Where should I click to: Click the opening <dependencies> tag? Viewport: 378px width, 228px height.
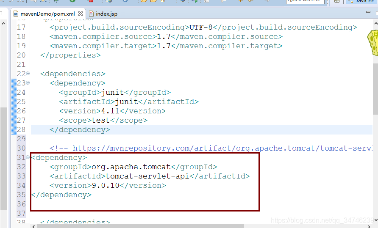[73, 74]
